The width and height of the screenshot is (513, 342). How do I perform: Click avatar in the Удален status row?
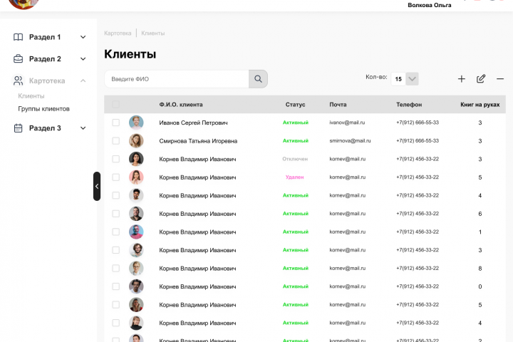click(x=136, y=177)
